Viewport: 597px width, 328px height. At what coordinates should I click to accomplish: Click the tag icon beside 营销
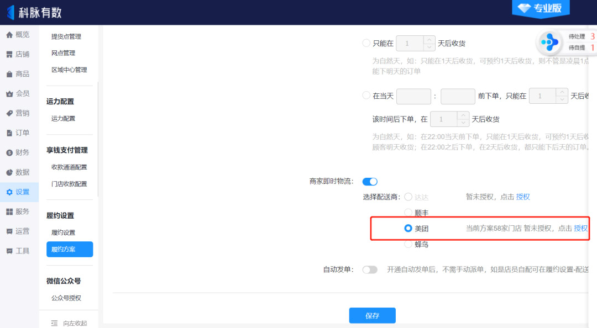(x=9, y=113)
